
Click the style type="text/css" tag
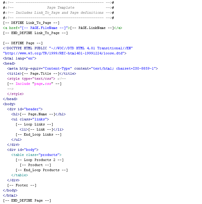click(x=31, y=79)
